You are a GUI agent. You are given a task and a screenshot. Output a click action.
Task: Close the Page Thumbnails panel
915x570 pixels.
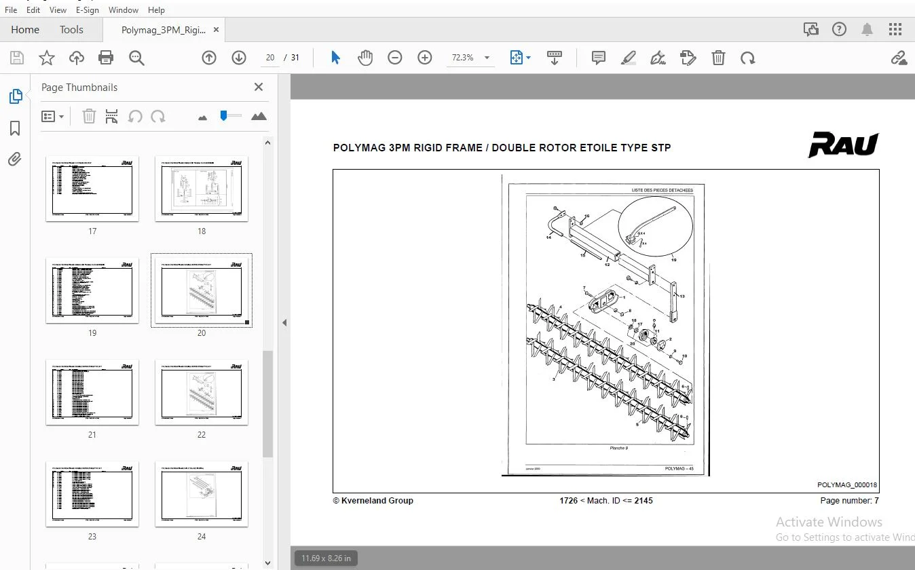258,87
